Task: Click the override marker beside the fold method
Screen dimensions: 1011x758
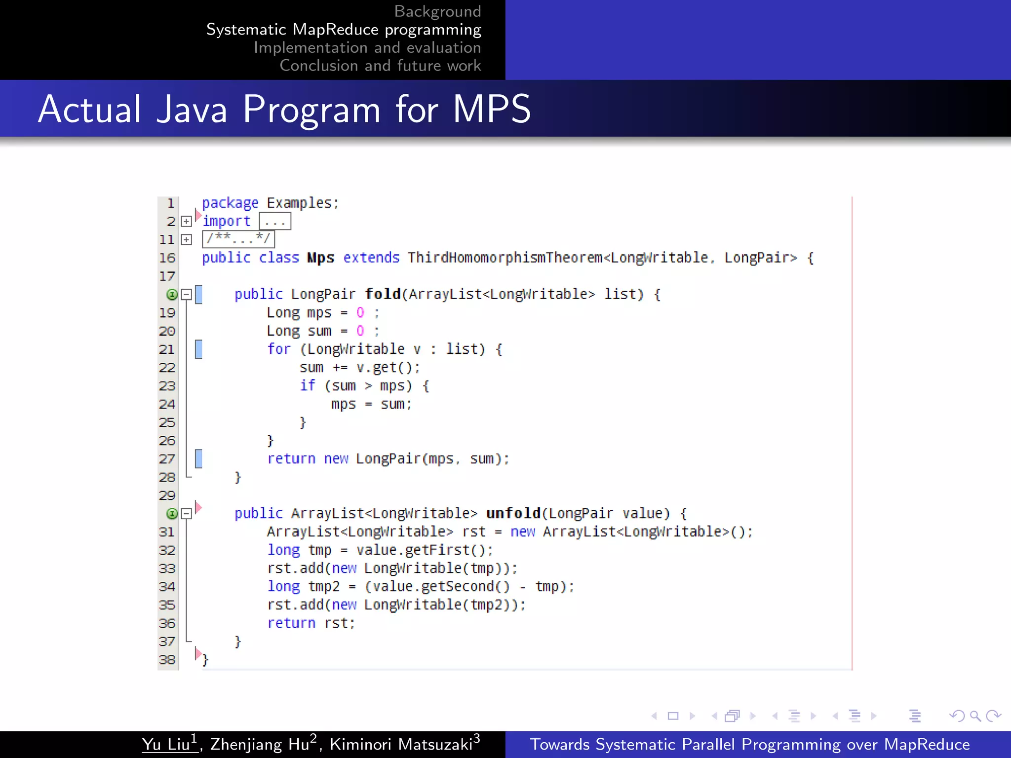Action: tap(172, 295)
